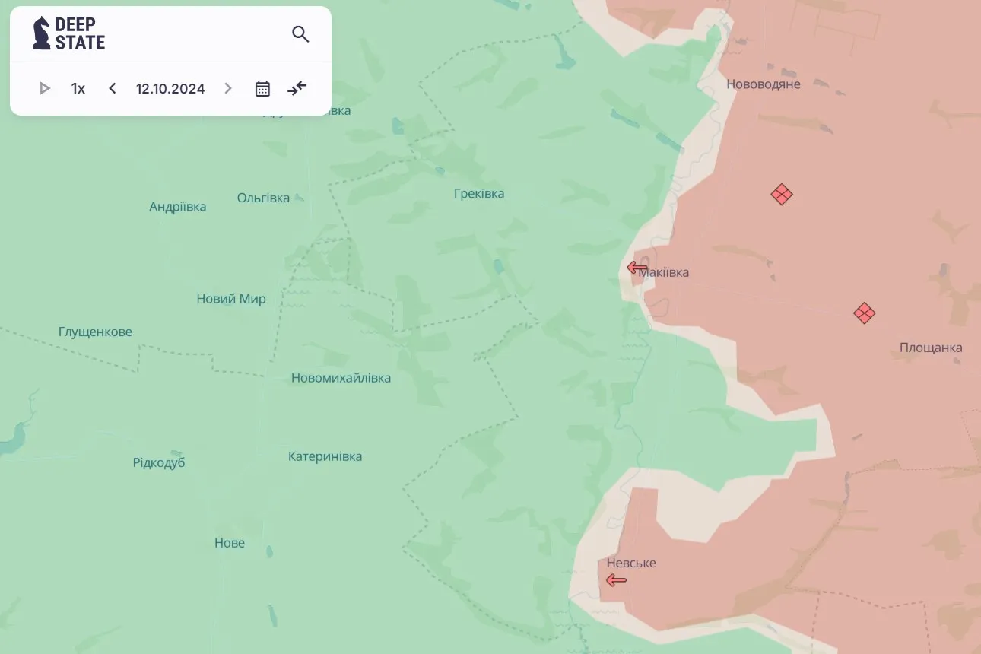
Task: Click the attack arrow near Невське
Action: 616,581
